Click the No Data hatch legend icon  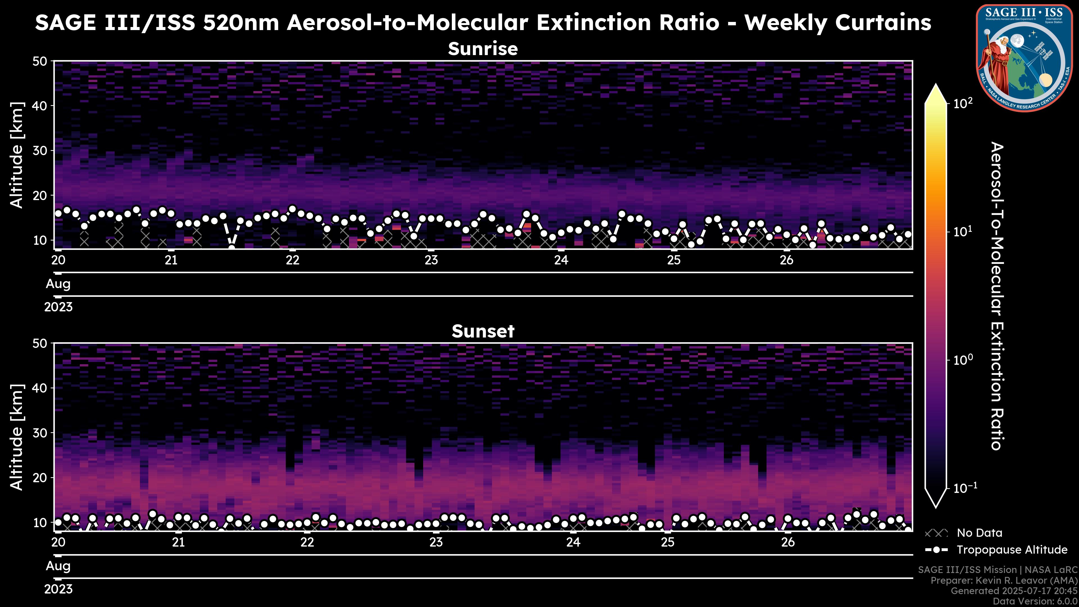(x=936, y=533)
